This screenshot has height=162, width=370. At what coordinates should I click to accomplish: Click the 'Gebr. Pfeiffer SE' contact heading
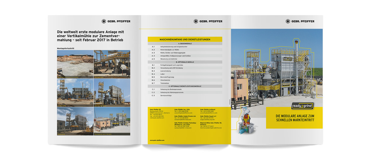click(155, 110)
